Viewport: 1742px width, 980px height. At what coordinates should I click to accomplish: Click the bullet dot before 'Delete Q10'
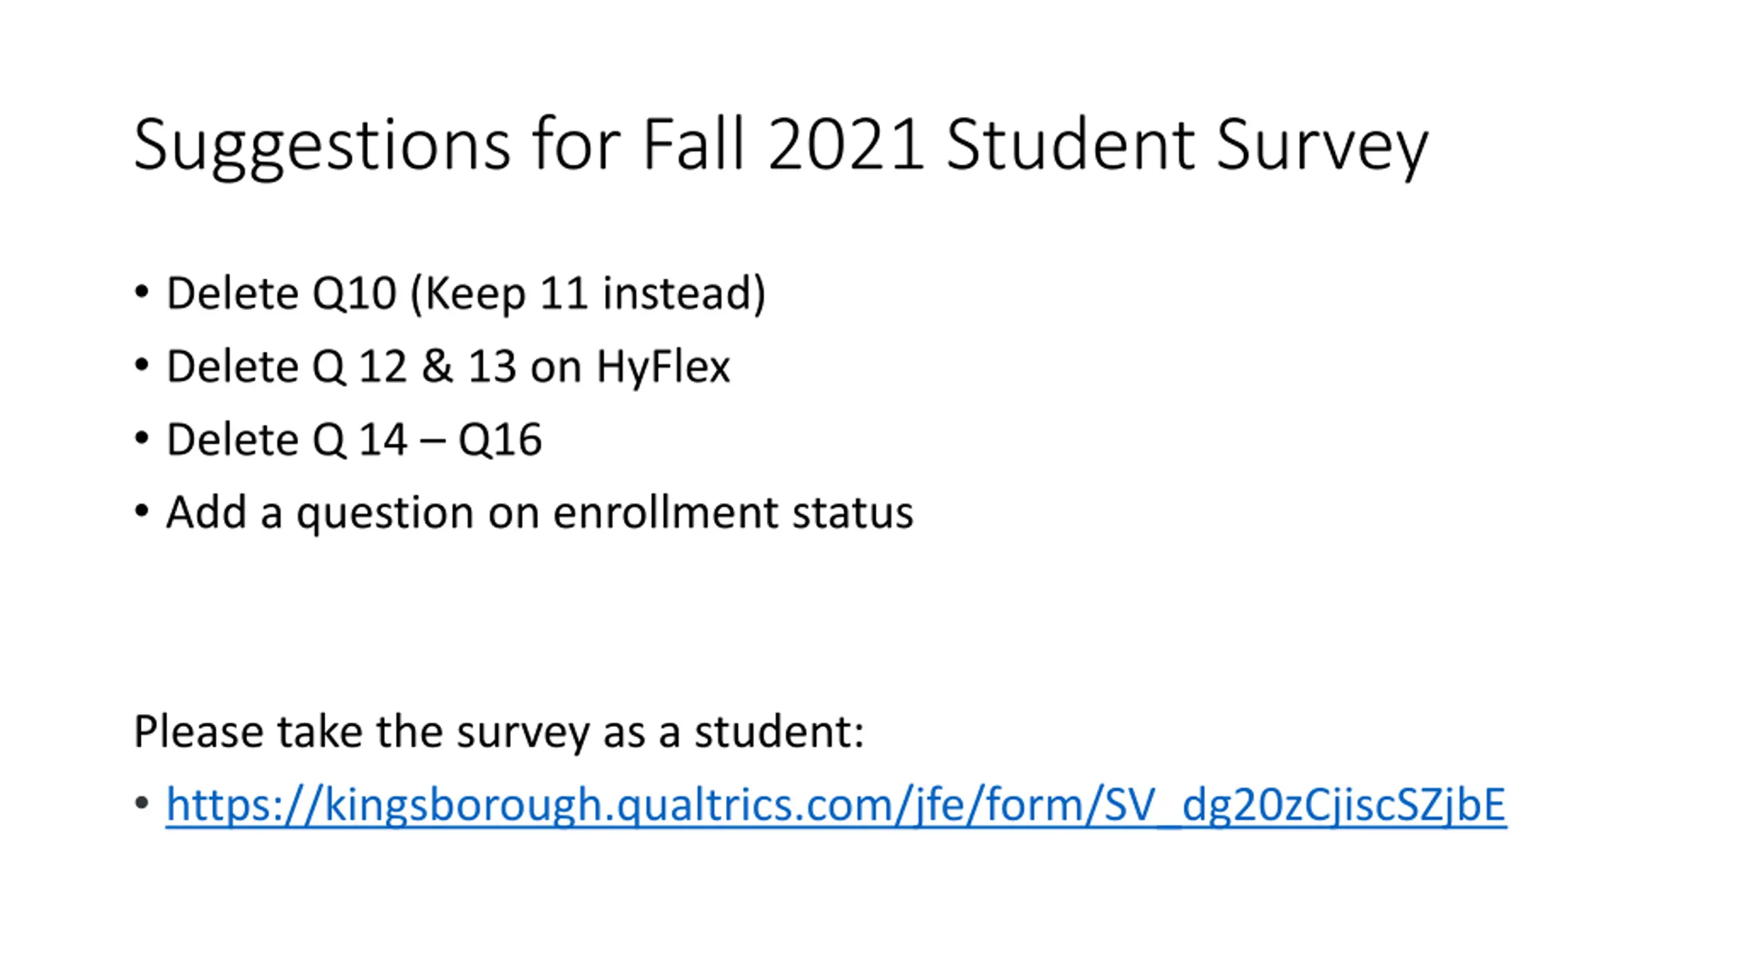point(142,292)
